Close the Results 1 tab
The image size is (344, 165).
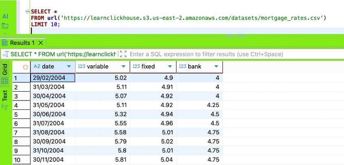click(41, 43)
